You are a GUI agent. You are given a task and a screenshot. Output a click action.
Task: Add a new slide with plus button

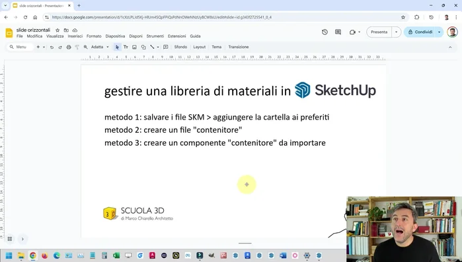pos(38,47)
